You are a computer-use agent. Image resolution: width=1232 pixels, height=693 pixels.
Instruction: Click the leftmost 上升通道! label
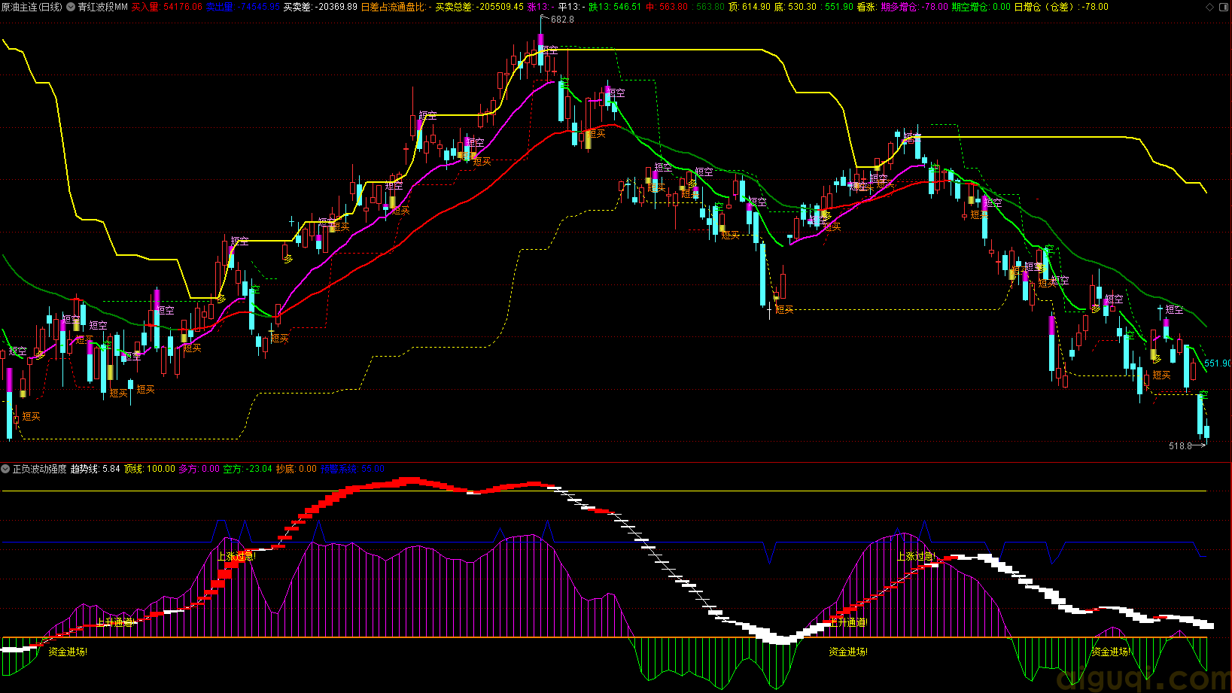tap(116, 622)
